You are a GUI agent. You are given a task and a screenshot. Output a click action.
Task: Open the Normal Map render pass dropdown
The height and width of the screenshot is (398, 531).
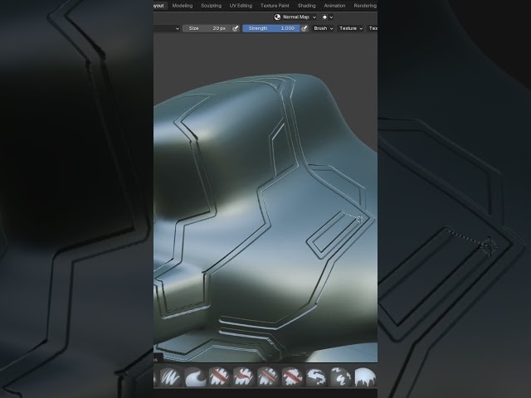295,17
